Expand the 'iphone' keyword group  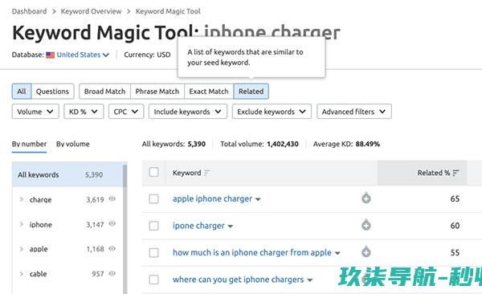[x=21, y=224]
